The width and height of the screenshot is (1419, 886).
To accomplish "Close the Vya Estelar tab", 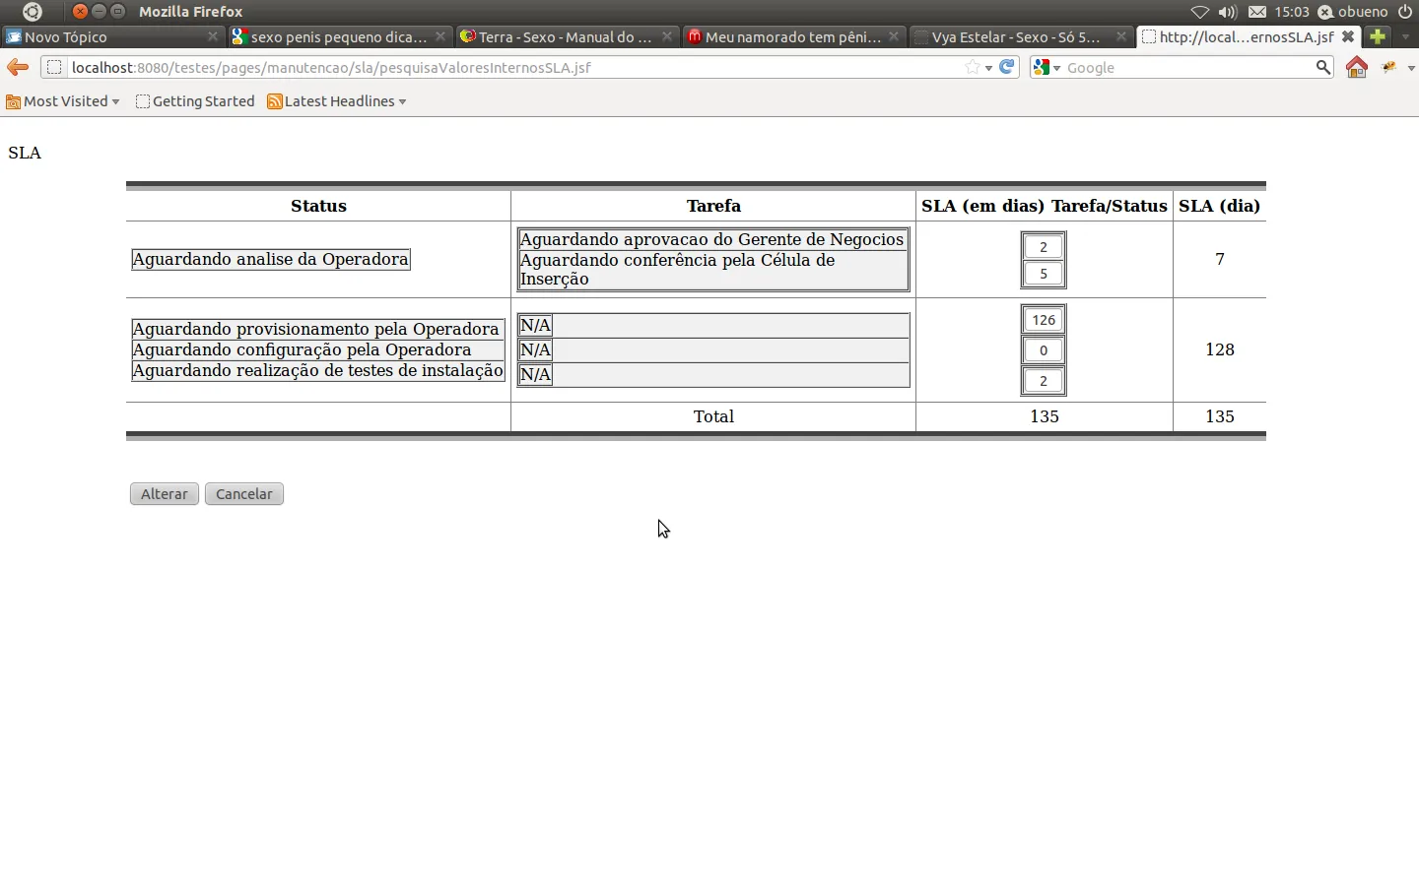I will point(1121,36).
